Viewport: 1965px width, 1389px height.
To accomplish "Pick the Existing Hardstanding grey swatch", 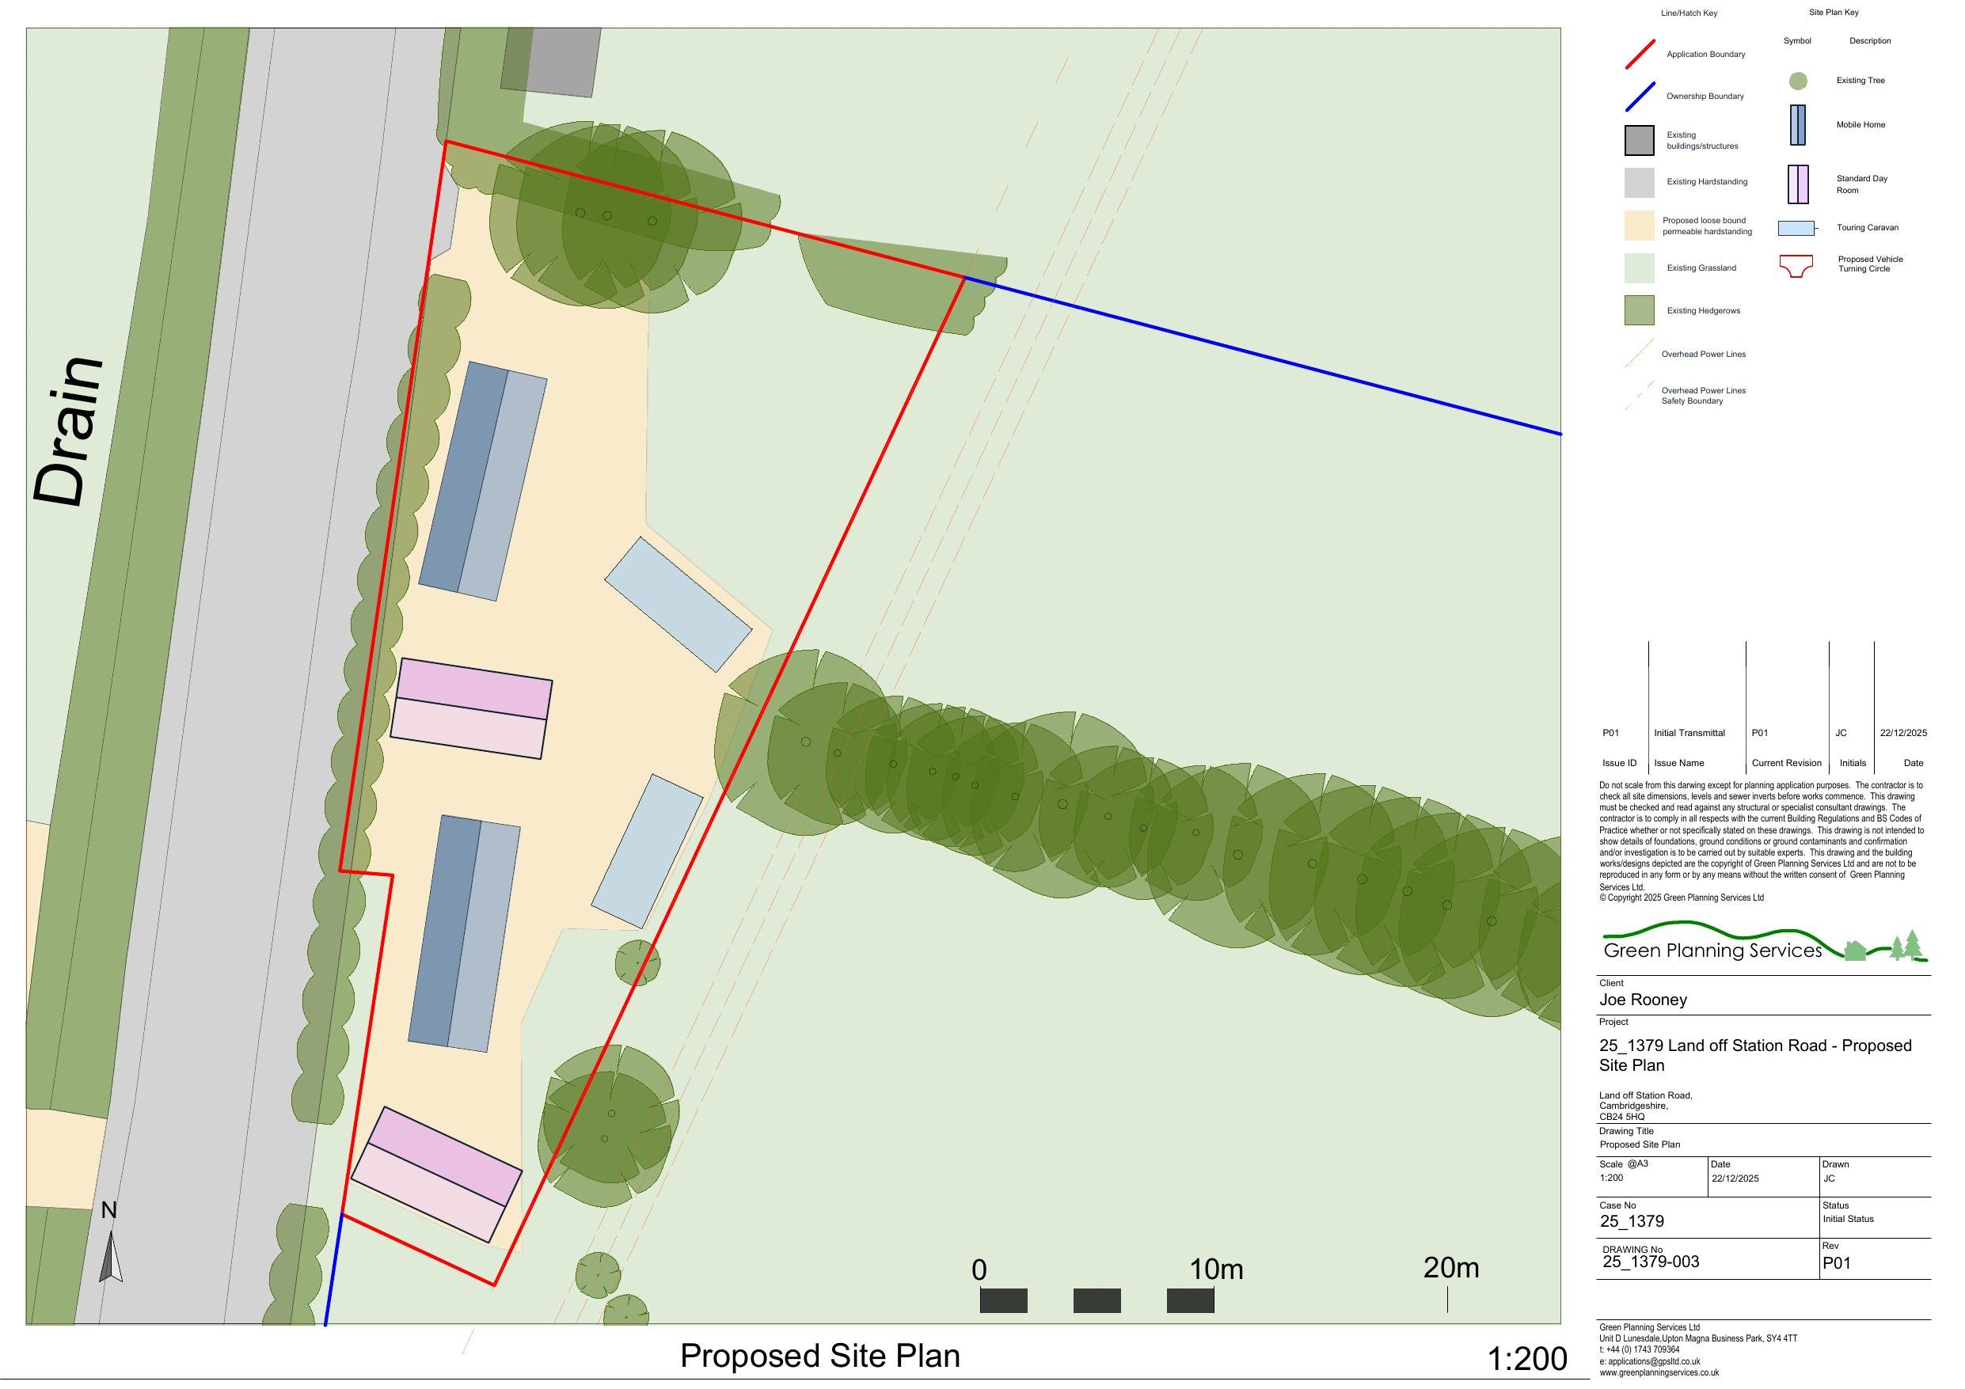I will tap(1639, 182).
